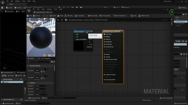The width and height of the screenshot is (188, 105).
Task: Open Settings in the main editor window
Action: (182, 8)
